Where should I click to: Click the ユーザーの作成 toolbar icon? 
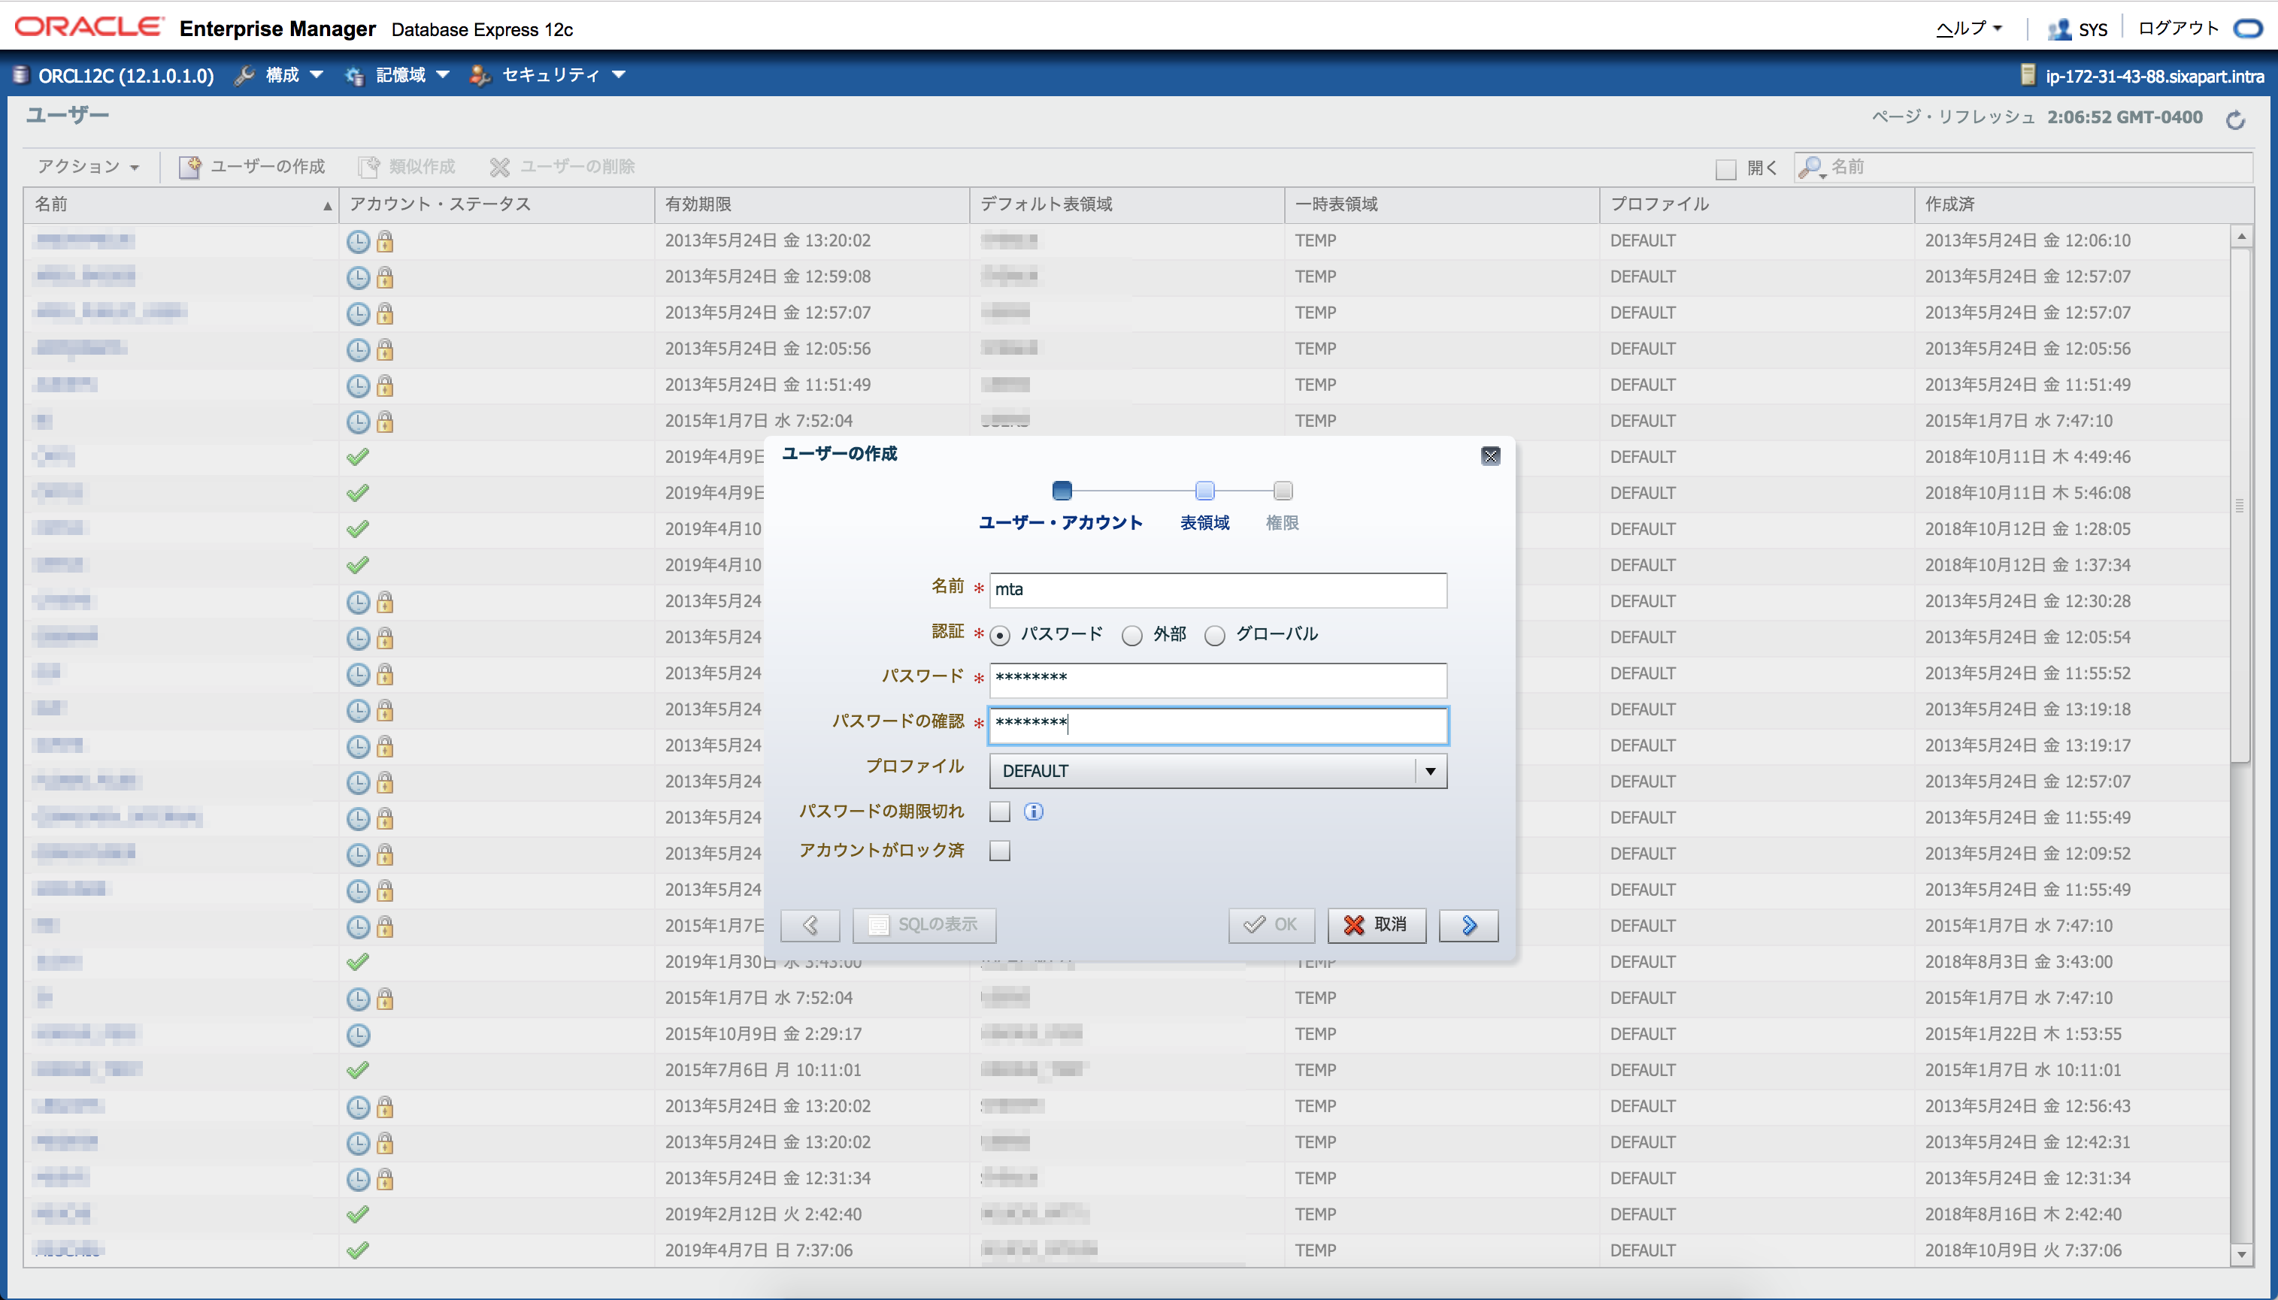coord(189,167)
